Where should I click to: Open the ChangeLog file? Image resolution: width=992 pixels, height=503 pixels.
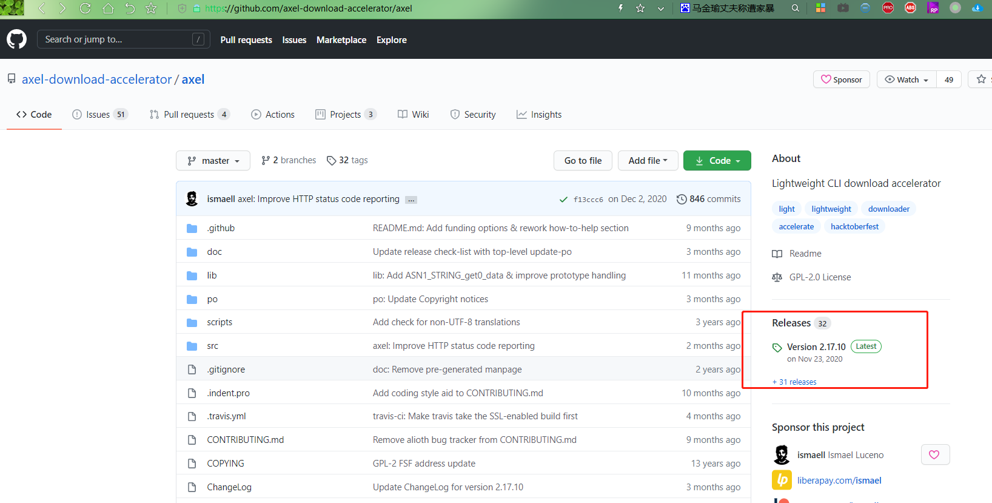point(229,487)
